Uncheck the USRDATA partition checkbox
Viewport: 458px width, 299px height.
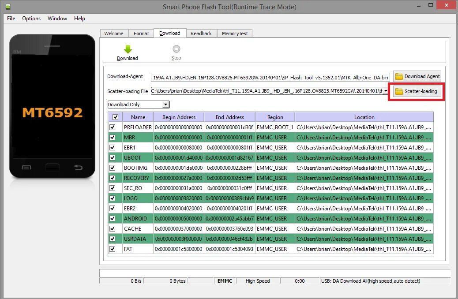[112, 239]
